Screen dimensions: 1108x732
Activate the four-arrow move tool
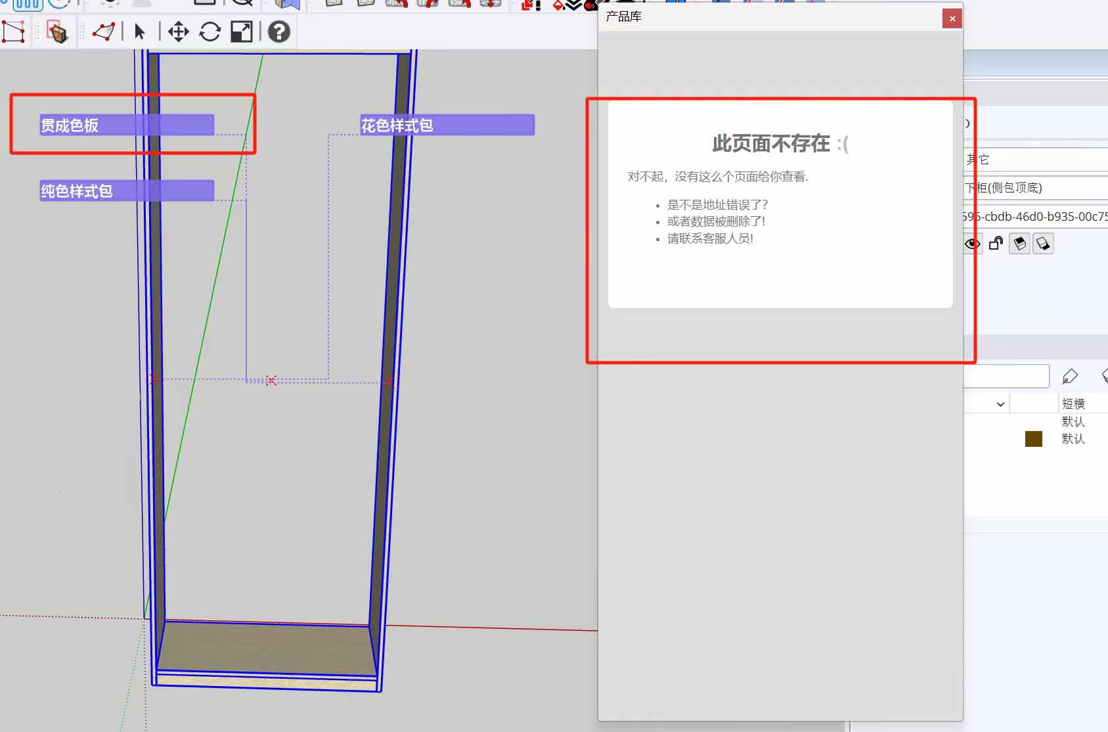coord(178,32)
